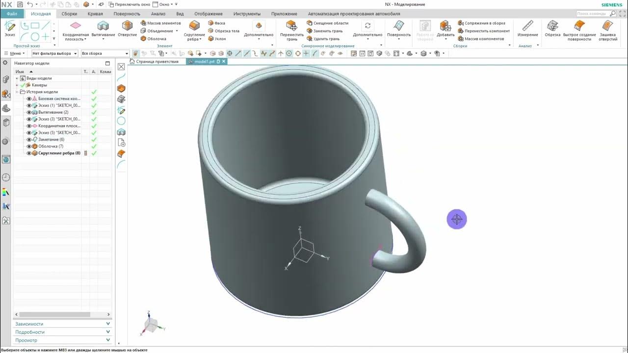Screen dimensions: 628x353
Task: Select Быстрое создание поверхности tool
Action: (579, 31)
